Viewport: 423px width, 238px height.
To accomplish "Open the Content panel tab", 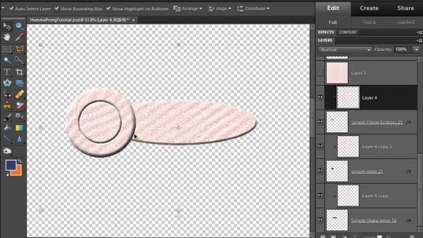I will [x=348, y=32].
